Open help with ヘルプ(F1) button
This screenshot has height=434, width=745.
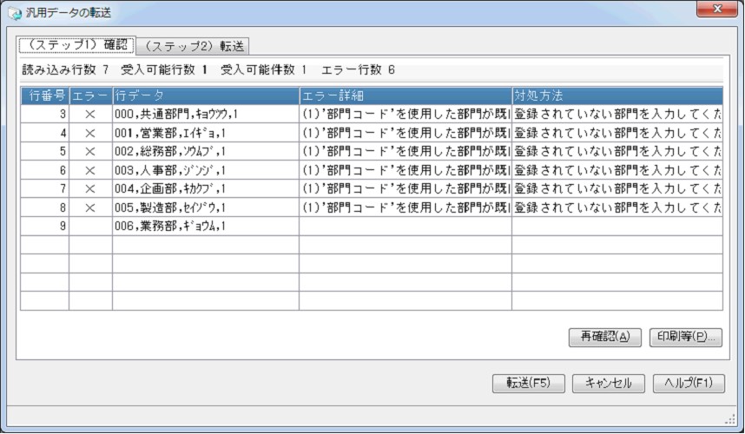(x=689, y=384)
